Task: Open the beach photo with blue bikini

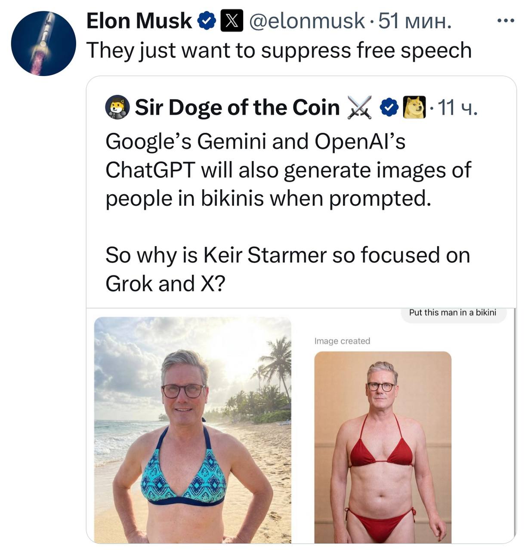Action: pyautogui.click(x=193, y=430)
